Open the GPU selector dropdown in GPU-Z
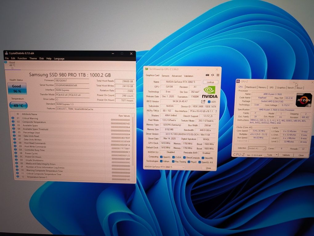The height and width of the screenshot is (236, 314). [164, 167]
